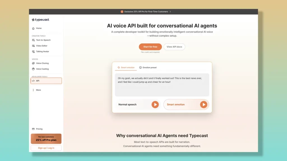This screenshot has width=287, height=161.
Task: Click Sign up / Log in
Action: coord(46,148)
